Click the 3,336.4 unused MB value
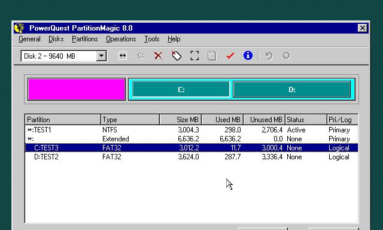383x230 pixels. coord(272,157)
